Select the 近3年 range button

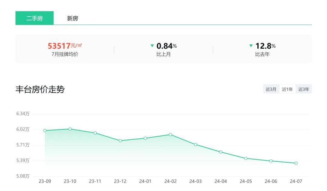304,89
